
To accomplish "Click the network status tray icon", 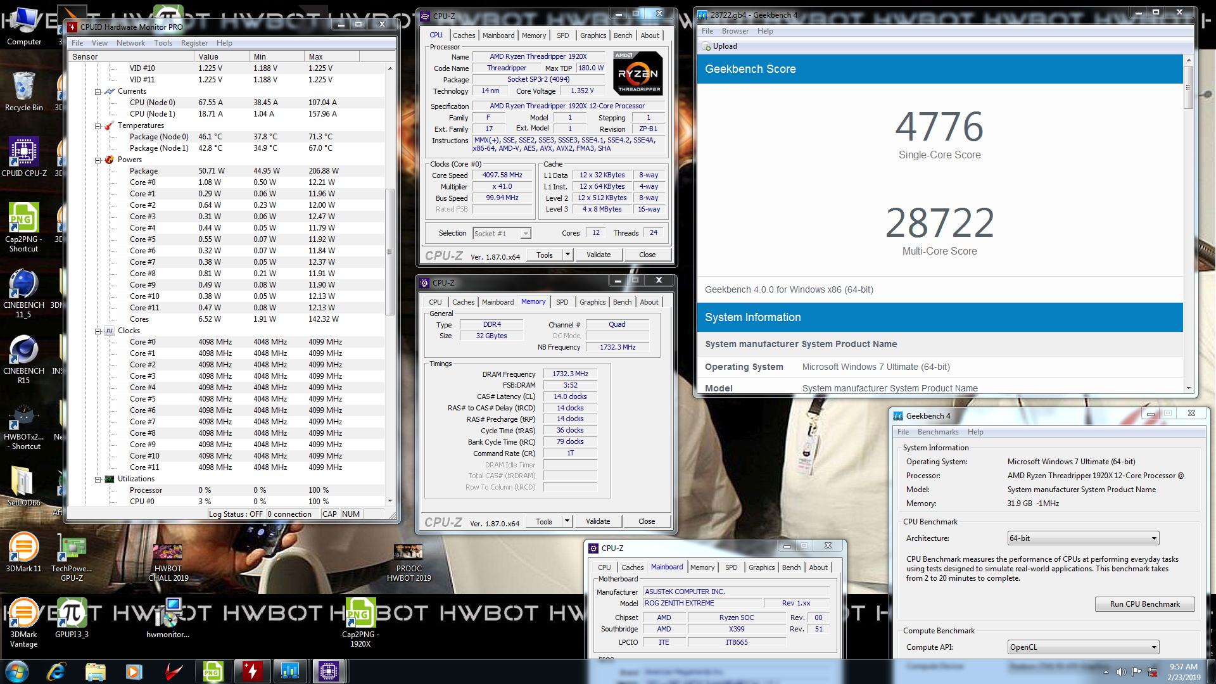I will 1152,672.
